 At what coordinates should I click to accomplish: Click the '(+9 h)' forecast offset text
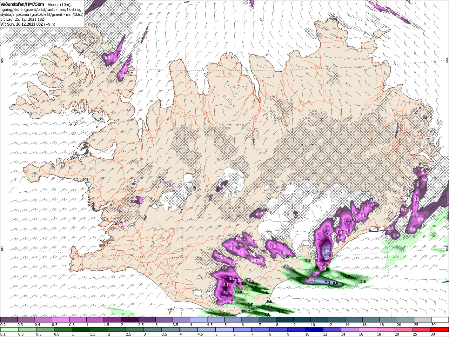(x=49, y=24)
